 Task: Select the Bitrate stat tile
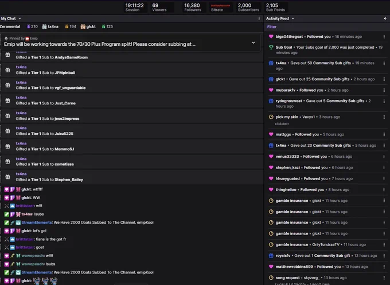[220, 7]
